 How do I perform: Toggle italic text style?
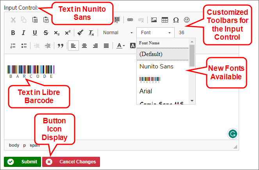coord(24,33)
